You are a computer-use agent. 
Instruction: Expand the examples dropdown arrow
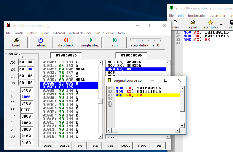(221, 25)
